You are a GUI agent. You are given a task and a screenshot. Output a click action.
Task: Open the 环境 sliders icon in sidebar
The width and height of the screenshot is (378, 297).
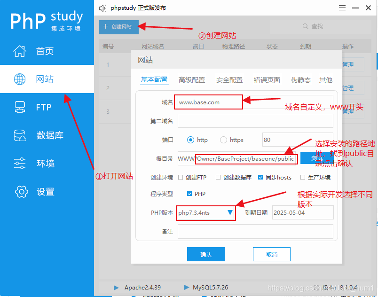(x=20, y=164)
